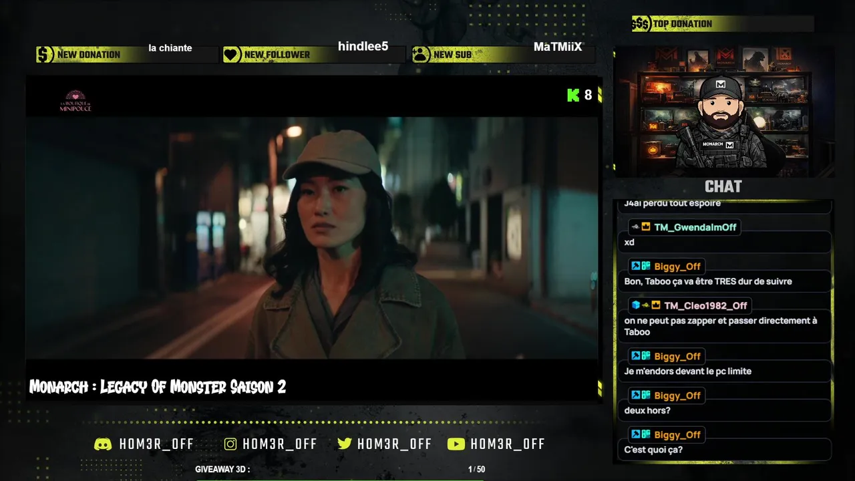Click the heart icon beside New Follower
This screenshot has height=481, width=855.
pyautogui.click(x=232, y=54)
